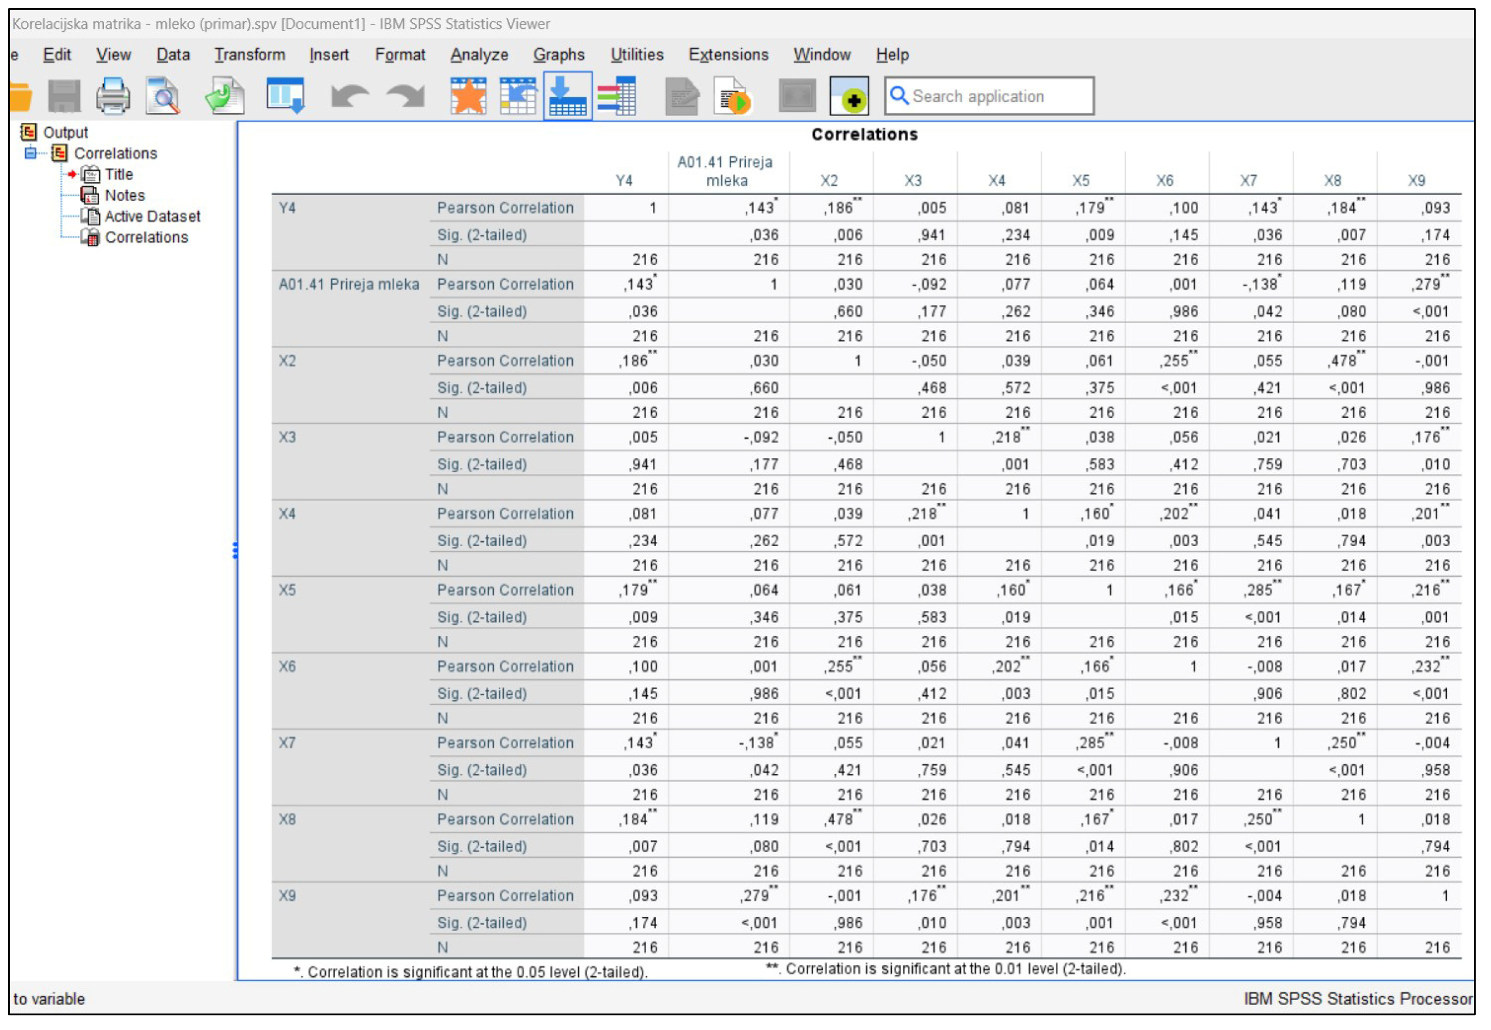Click the Variables list icon
1491x1030 pixels.
tap(617, 96)
